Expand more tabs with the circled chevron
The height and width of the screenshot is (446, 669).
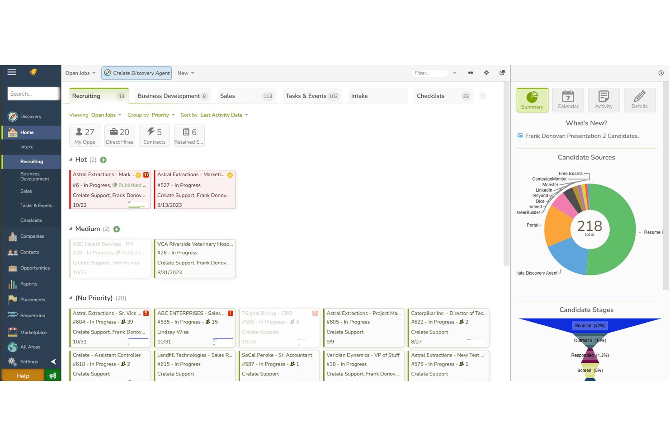(482, 96)
